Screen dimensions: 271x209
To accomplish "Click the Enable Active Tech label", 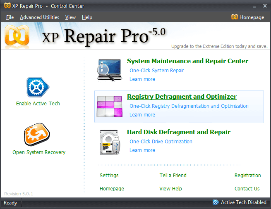I will [x=38, y=103].
